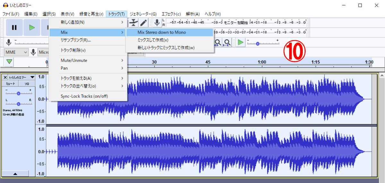Image resolution: width=385 pixels, height=183 pixels.
Task: Adjust the track gain slider knob
Action: click(x=19, y=93)
